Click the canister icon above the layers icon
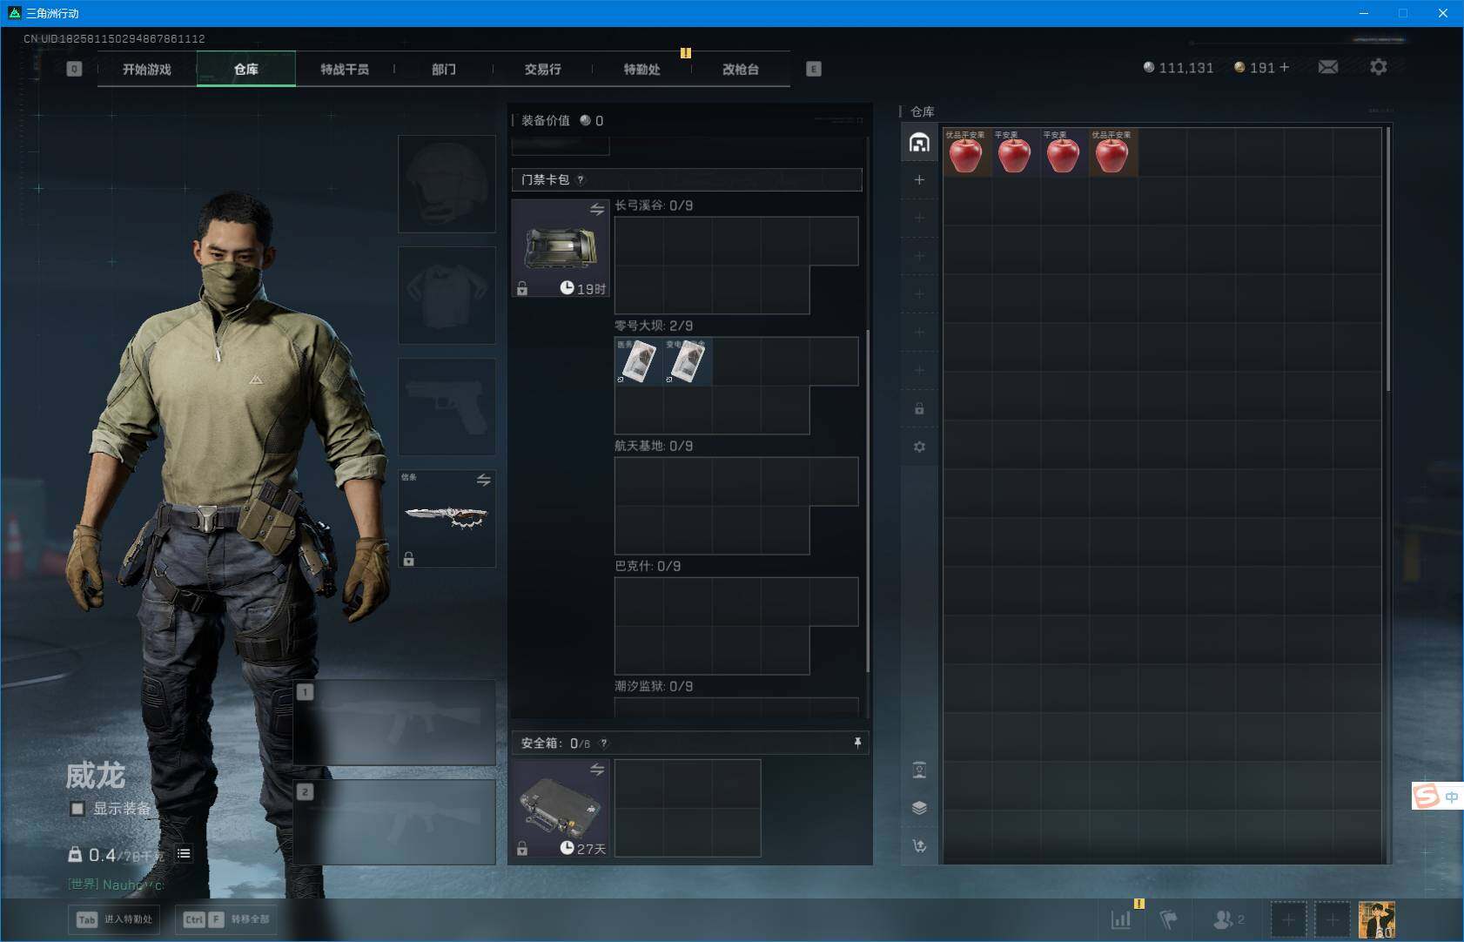This screenshot has width=1464, height=942. click(x=919, y=770)
